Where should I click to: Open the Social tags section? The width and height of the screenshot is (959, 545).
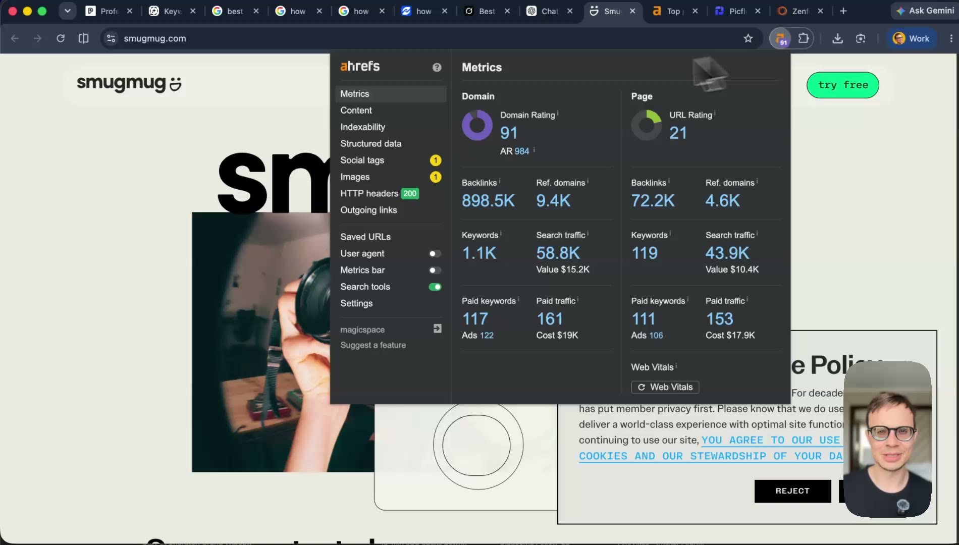[x=362, y=160]
